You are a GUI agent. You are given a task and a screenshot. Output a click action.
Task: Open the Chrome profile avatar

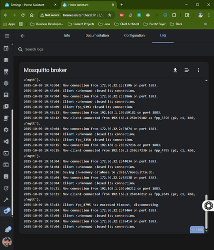tap(200, 15)
